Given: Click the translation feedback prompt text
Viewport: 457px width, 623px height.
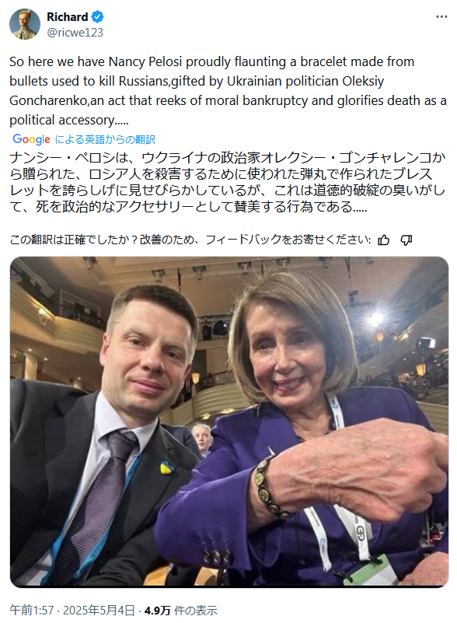Looking at the screenshot, I should [x=190, y=240].
